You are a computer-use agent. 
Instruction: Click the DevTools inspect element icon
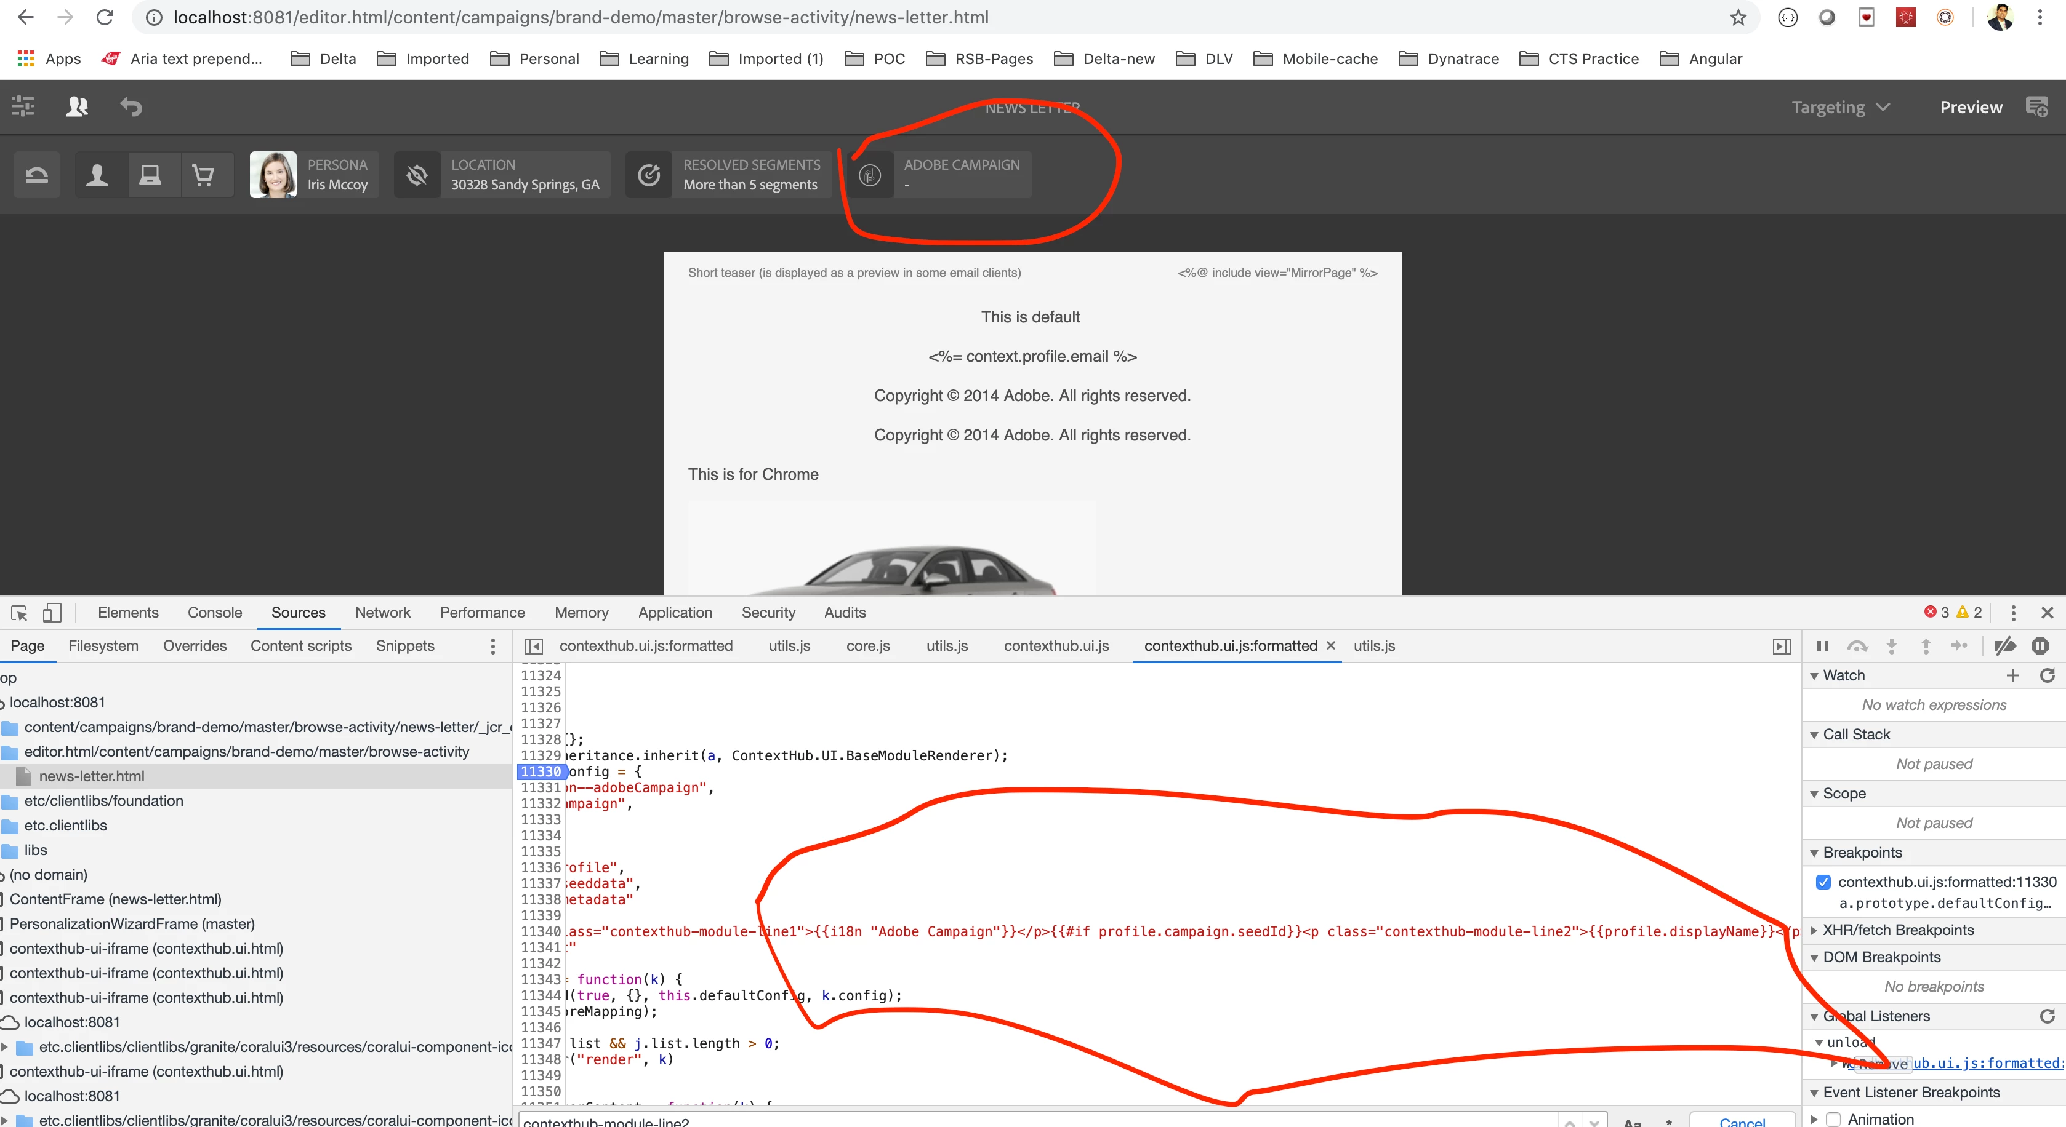coord(19,613)
